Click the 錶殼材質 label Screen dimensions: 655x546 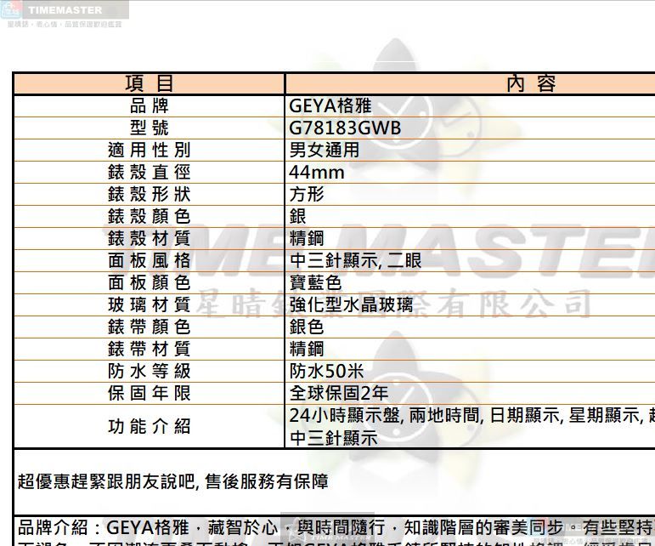click(150, 239)
